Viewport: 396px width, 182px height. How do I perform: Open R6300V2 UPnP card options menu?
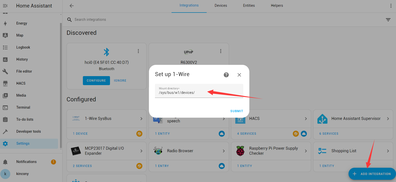[x=221, y=51]
